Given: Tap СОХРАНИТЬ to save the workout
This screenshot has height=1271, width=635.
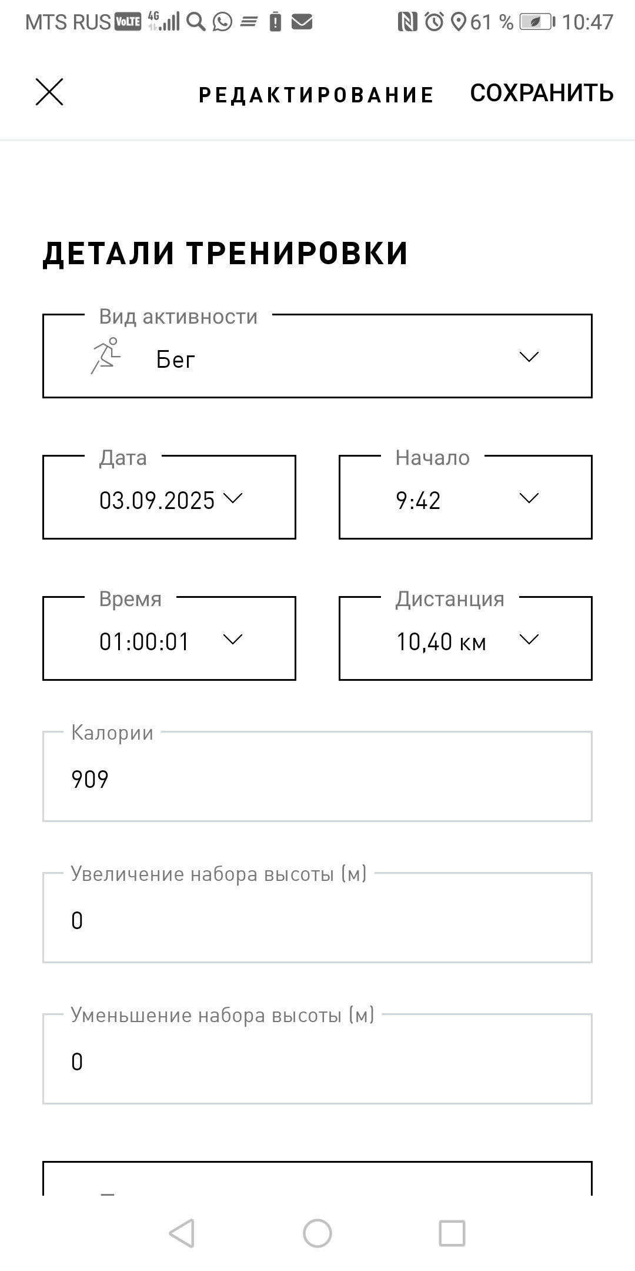Looking at the screenshot, I should click(542, 93).
